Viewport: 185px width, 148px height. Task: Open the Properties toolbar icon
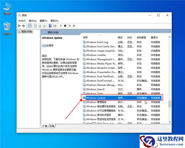tap(35, 26)
